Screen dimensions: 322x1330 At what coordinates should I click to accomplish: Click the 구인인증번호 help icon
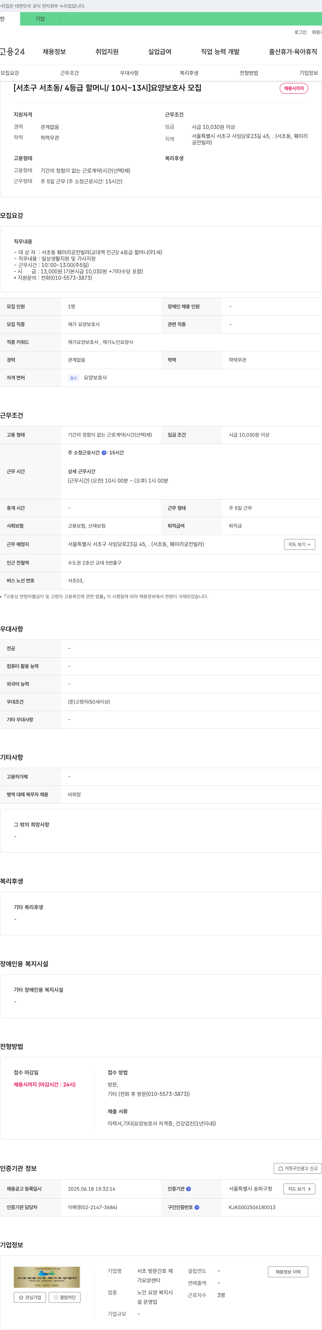(x=197, y=1208)
